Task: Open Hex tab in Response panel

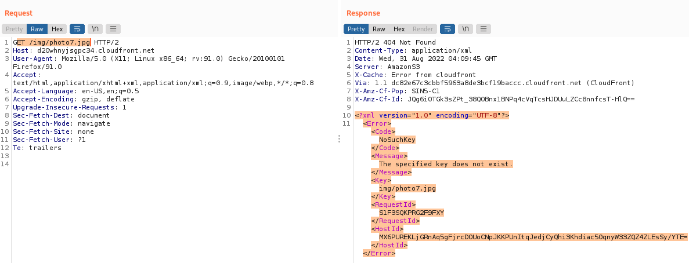Action: 399,29
